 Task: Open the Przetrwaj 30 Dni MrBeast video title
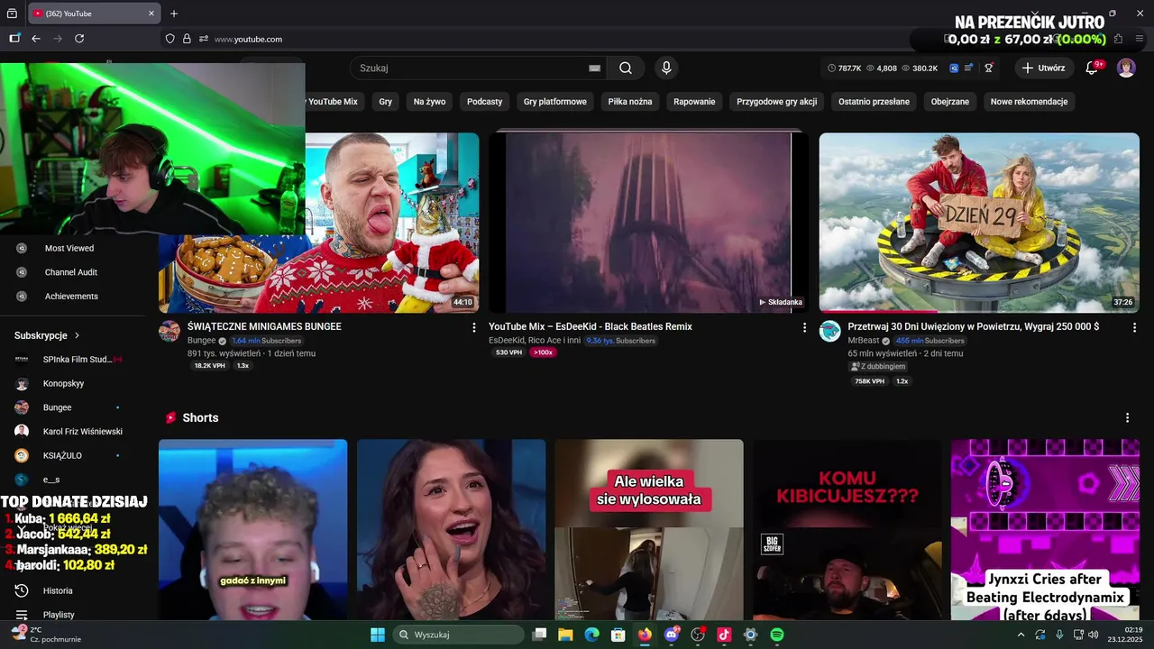pos(974,326)
